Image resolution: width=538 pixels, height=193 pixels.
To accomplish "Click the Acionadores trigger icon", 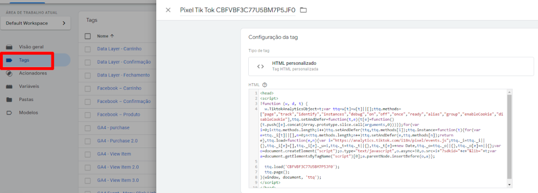I will pyautogui.click(x=9, y=73).
